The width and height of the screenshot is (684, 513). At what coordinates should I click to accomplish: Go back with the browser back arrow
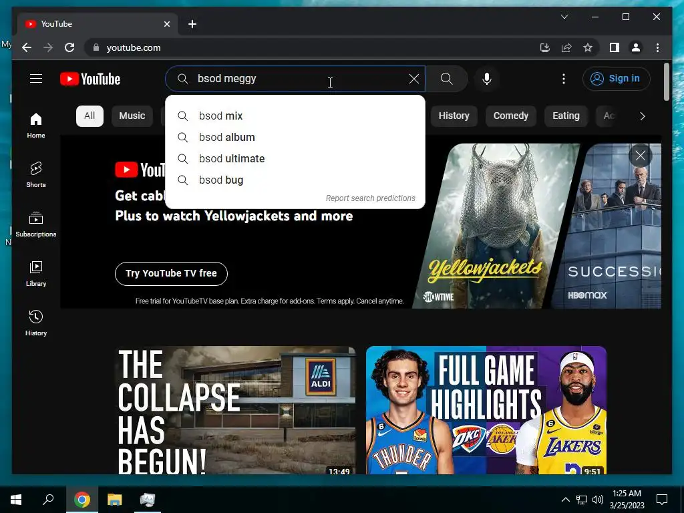(27, 47)
